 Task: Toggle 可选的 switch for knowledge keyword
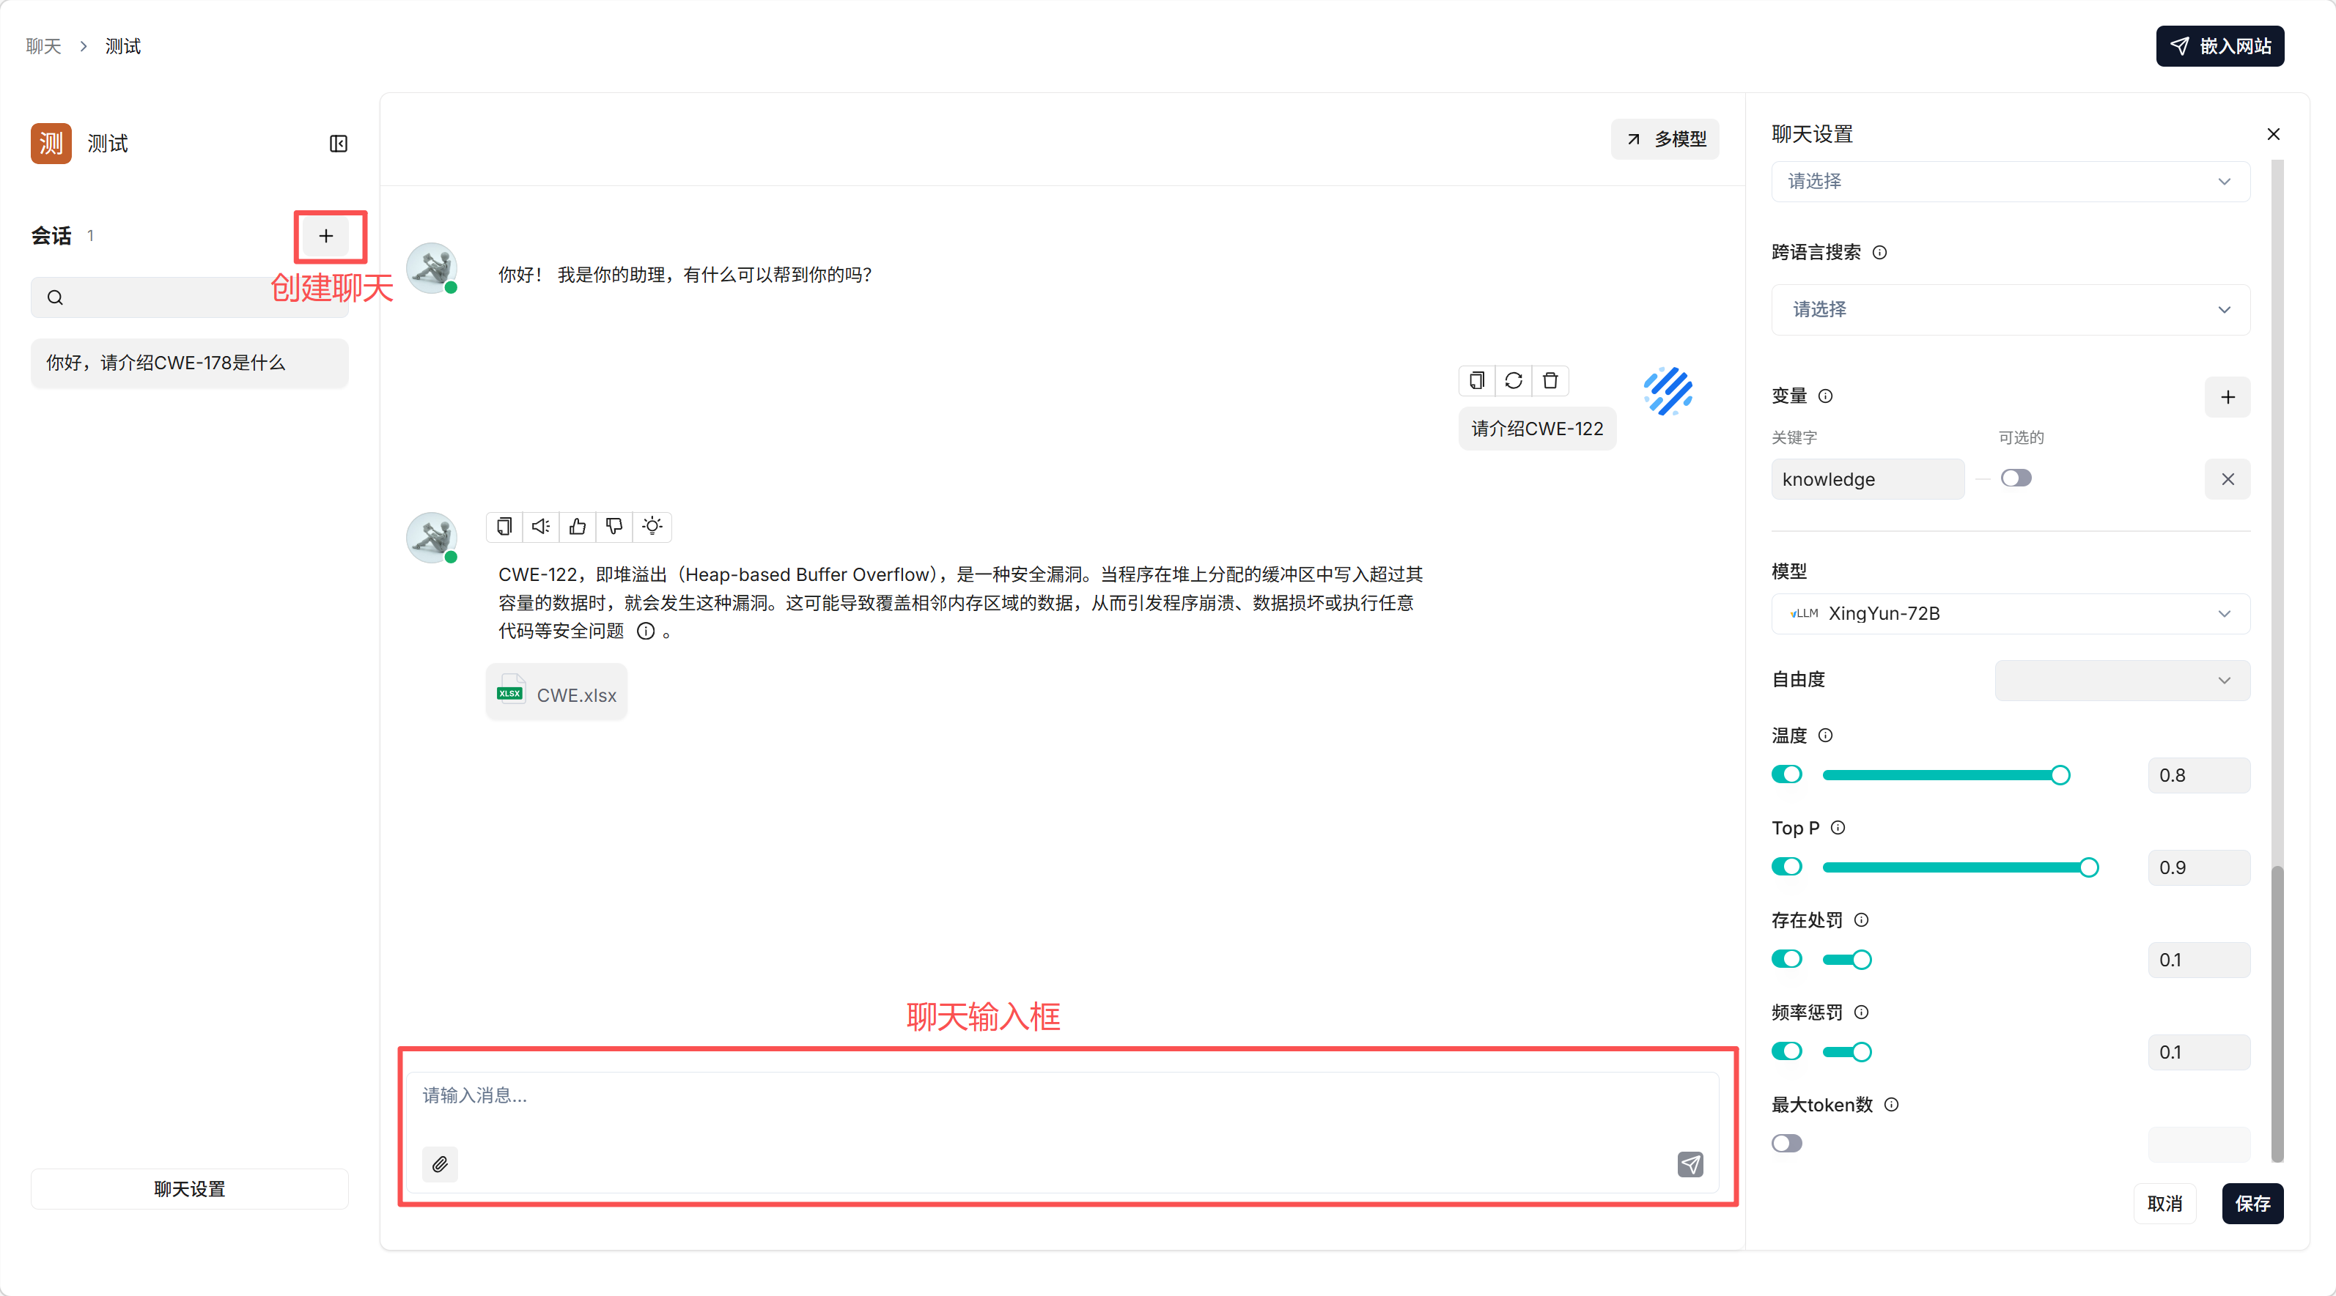(2015, 478)
